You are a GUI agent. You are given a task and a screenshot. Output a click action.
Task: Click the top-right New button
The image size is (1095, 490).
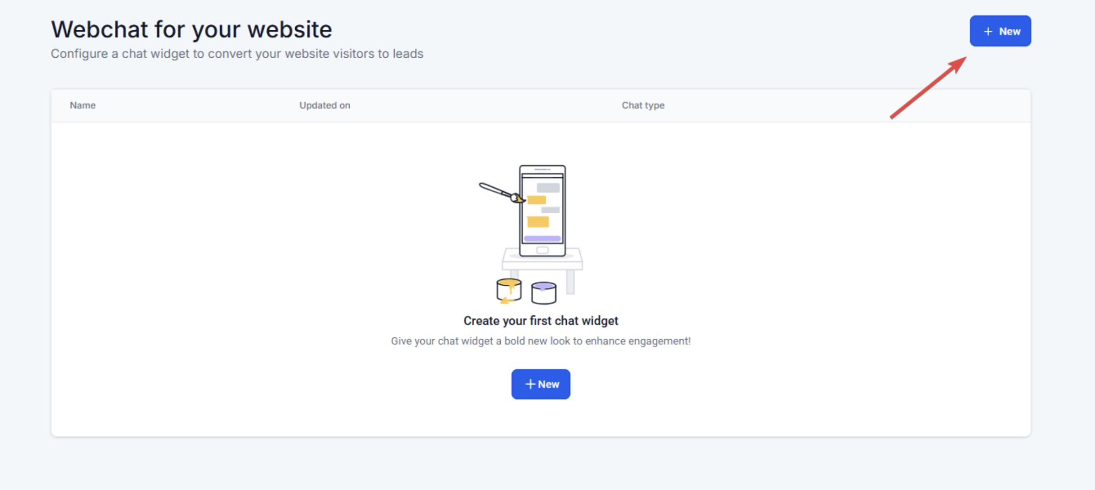point(1000,31)
